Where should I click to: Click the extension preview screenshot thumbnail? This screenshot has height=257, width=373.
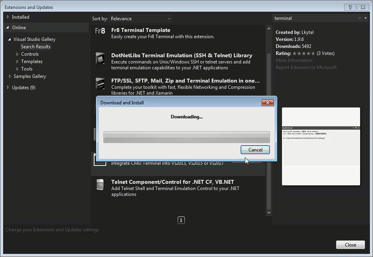click(x=321, y=146)
